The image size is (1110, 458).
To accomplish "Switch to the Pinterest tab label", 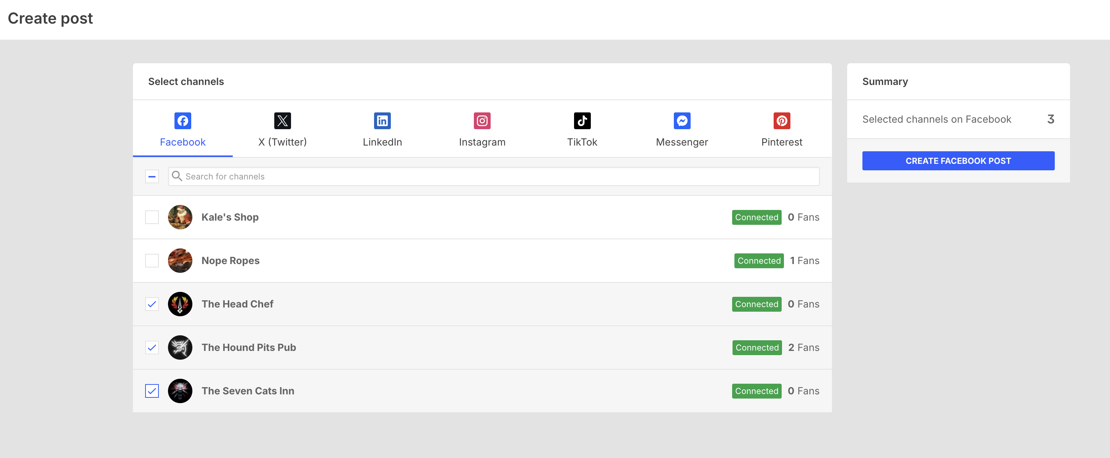I will (x=782, y=142).
